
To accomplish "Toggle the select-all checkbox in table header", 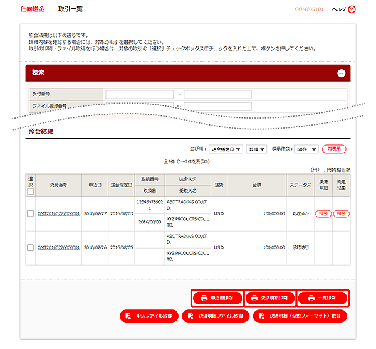I will 31,191.
